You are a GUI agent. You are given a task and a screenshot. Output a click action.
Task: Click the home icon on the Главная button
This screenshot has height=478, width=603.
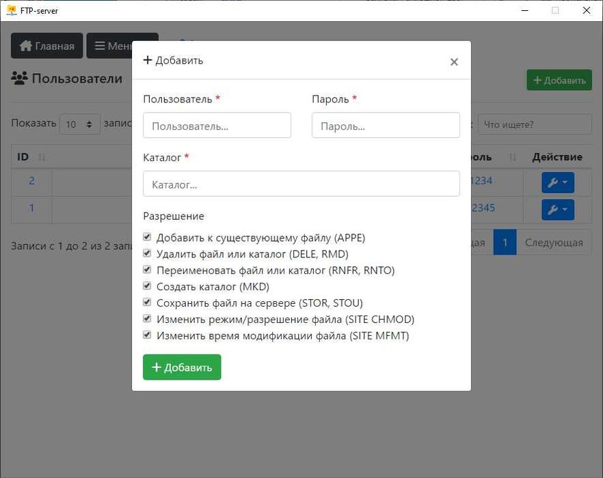tap(26, 46)
